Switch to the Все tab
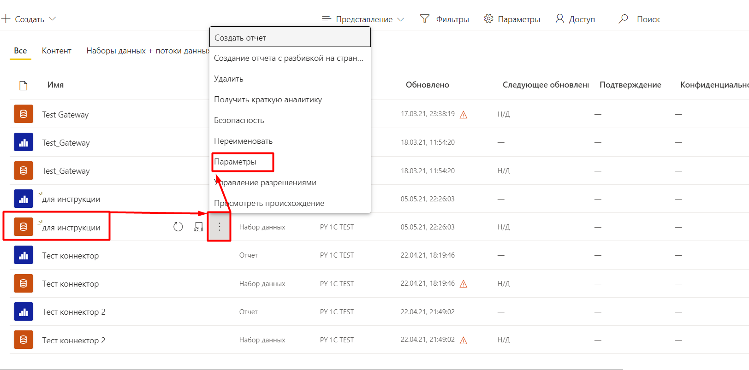This screenshot has width=749, height=370. (x=20, y=51)
